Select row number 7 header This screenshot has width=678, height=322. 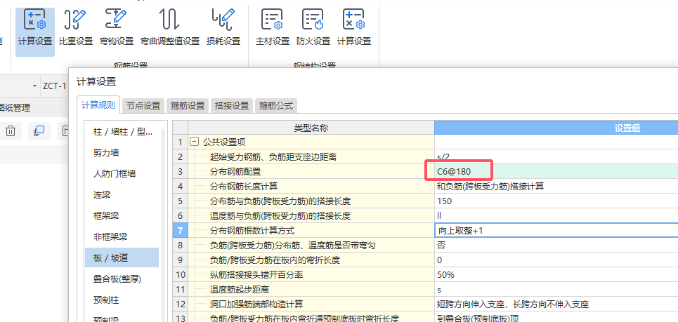point(181,231)
